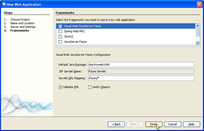Click step 2 Name and Location
The width and height of the screenshot is (204, 131).
(x=22, y=23)
